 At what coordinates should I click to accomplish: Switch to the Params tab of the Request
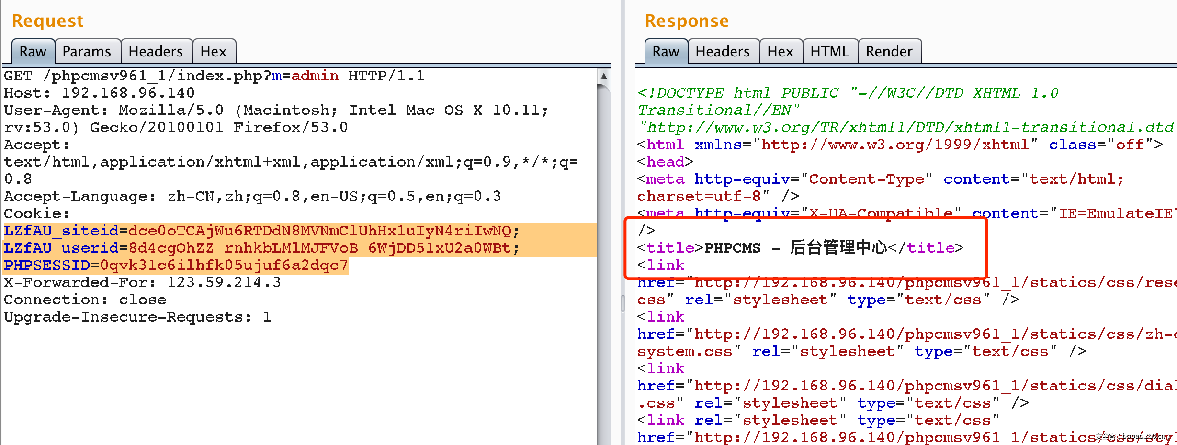point(87,51)
